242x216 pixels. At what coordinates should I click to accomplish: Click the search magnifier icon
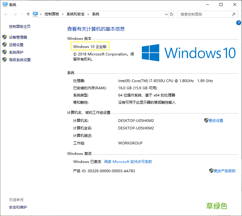pos(234,14)
